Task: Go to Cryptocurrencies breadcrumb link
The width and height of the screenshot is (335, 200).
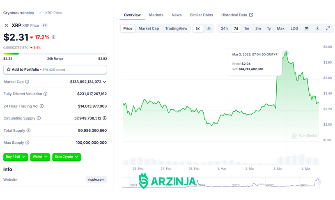Action: point(18,13)
